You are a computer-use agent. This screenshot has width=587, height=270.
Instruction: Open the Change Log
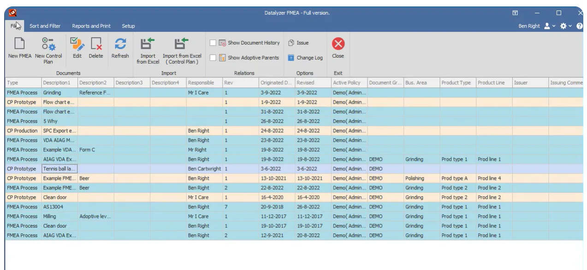tap(305, 58)
